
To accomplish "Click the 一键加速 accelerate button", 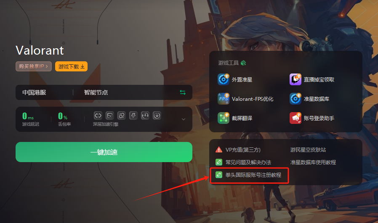I will coord(104,152).
